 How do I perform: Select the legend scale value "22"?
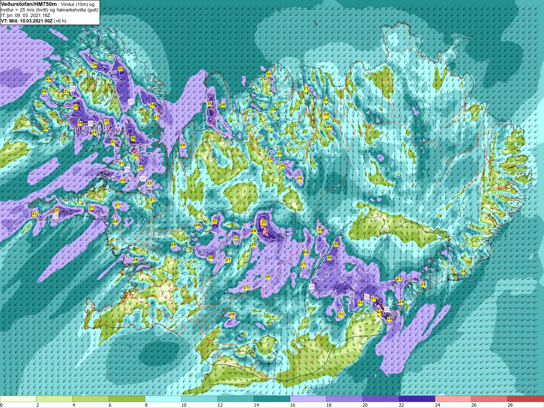pos(401,405)
